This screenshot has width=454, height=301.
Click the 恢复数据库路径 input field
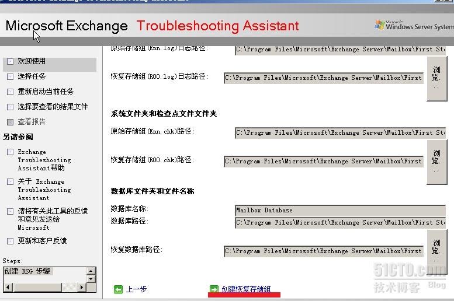click(x=324, y=251)
